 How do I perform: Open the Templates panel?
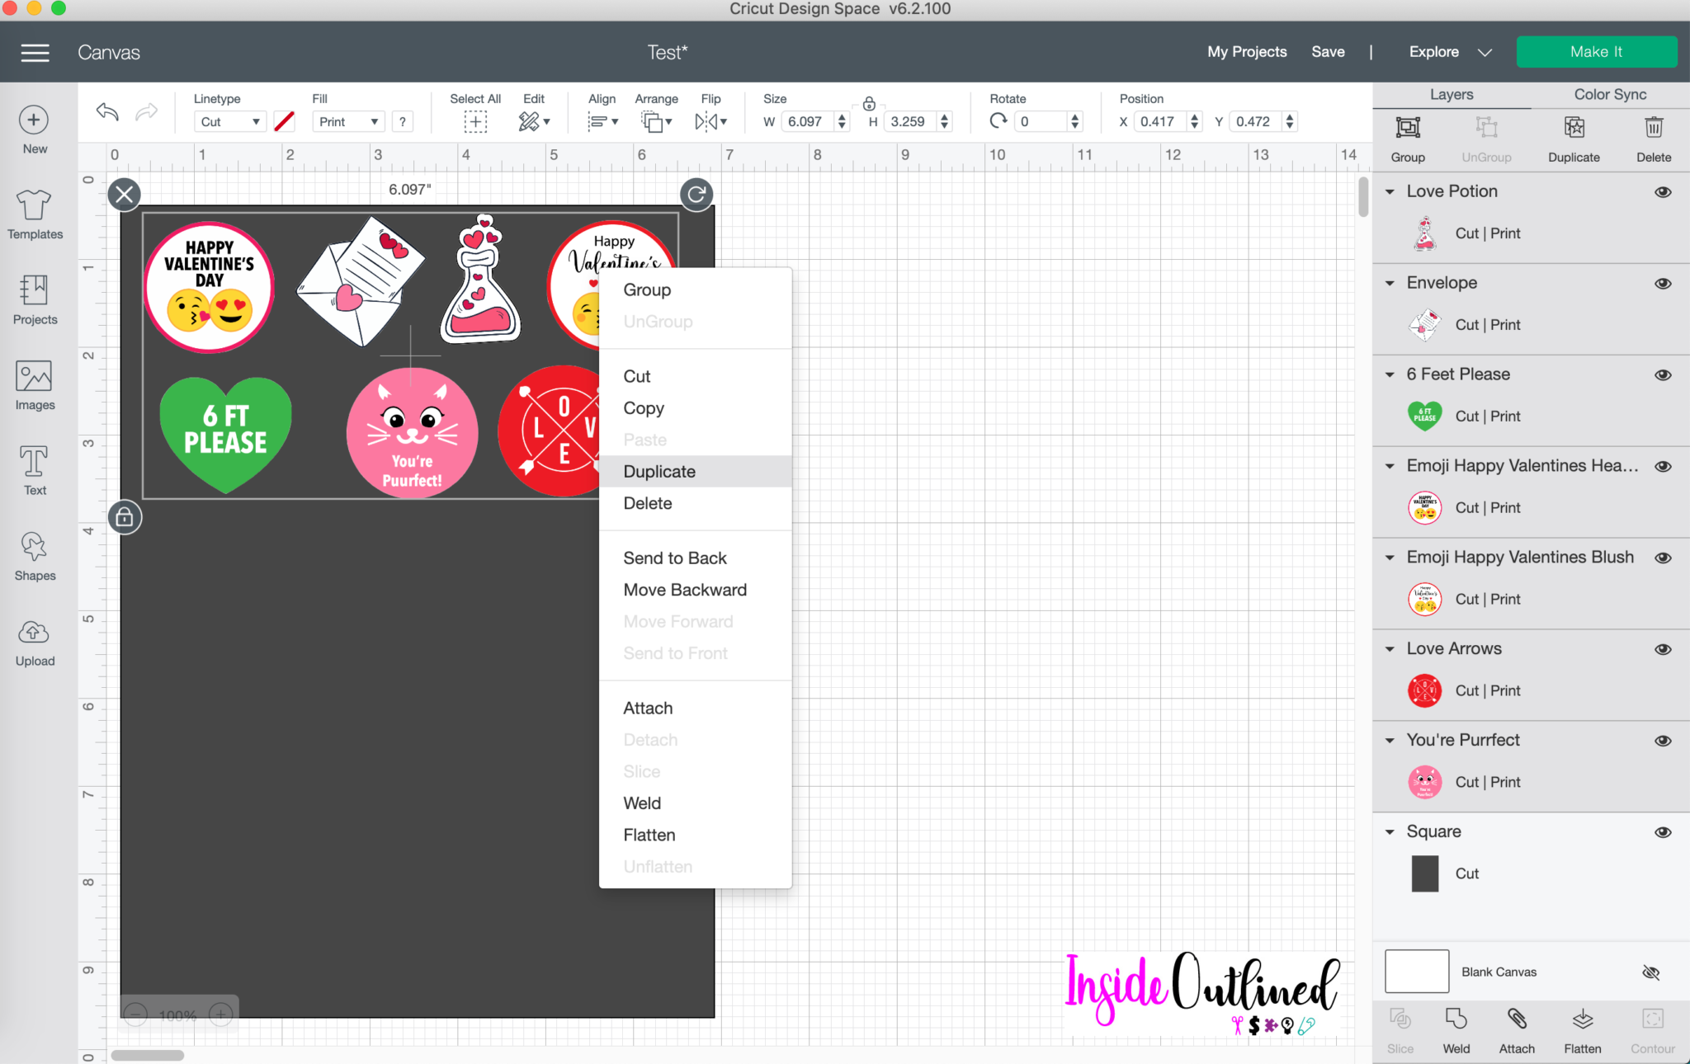[34, 214]
